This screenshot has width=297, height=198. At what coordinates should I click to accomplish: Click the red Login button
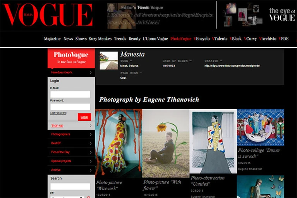click(x=84, y=117)
